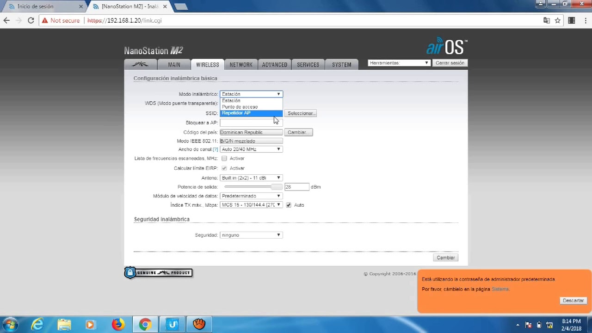The height and width of the screenshot is (333, 592).
Task: Click Cambiar button for country code
Action: (x=298, y=132)
